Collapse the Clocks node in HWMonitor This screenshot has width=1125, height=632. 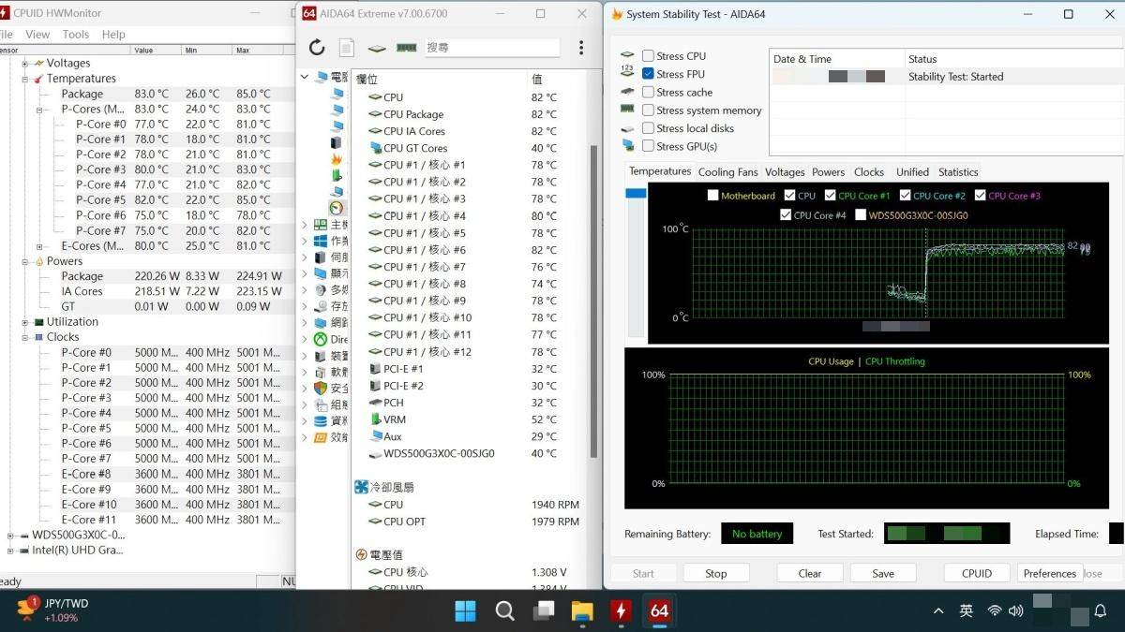(x=24, y=337)
